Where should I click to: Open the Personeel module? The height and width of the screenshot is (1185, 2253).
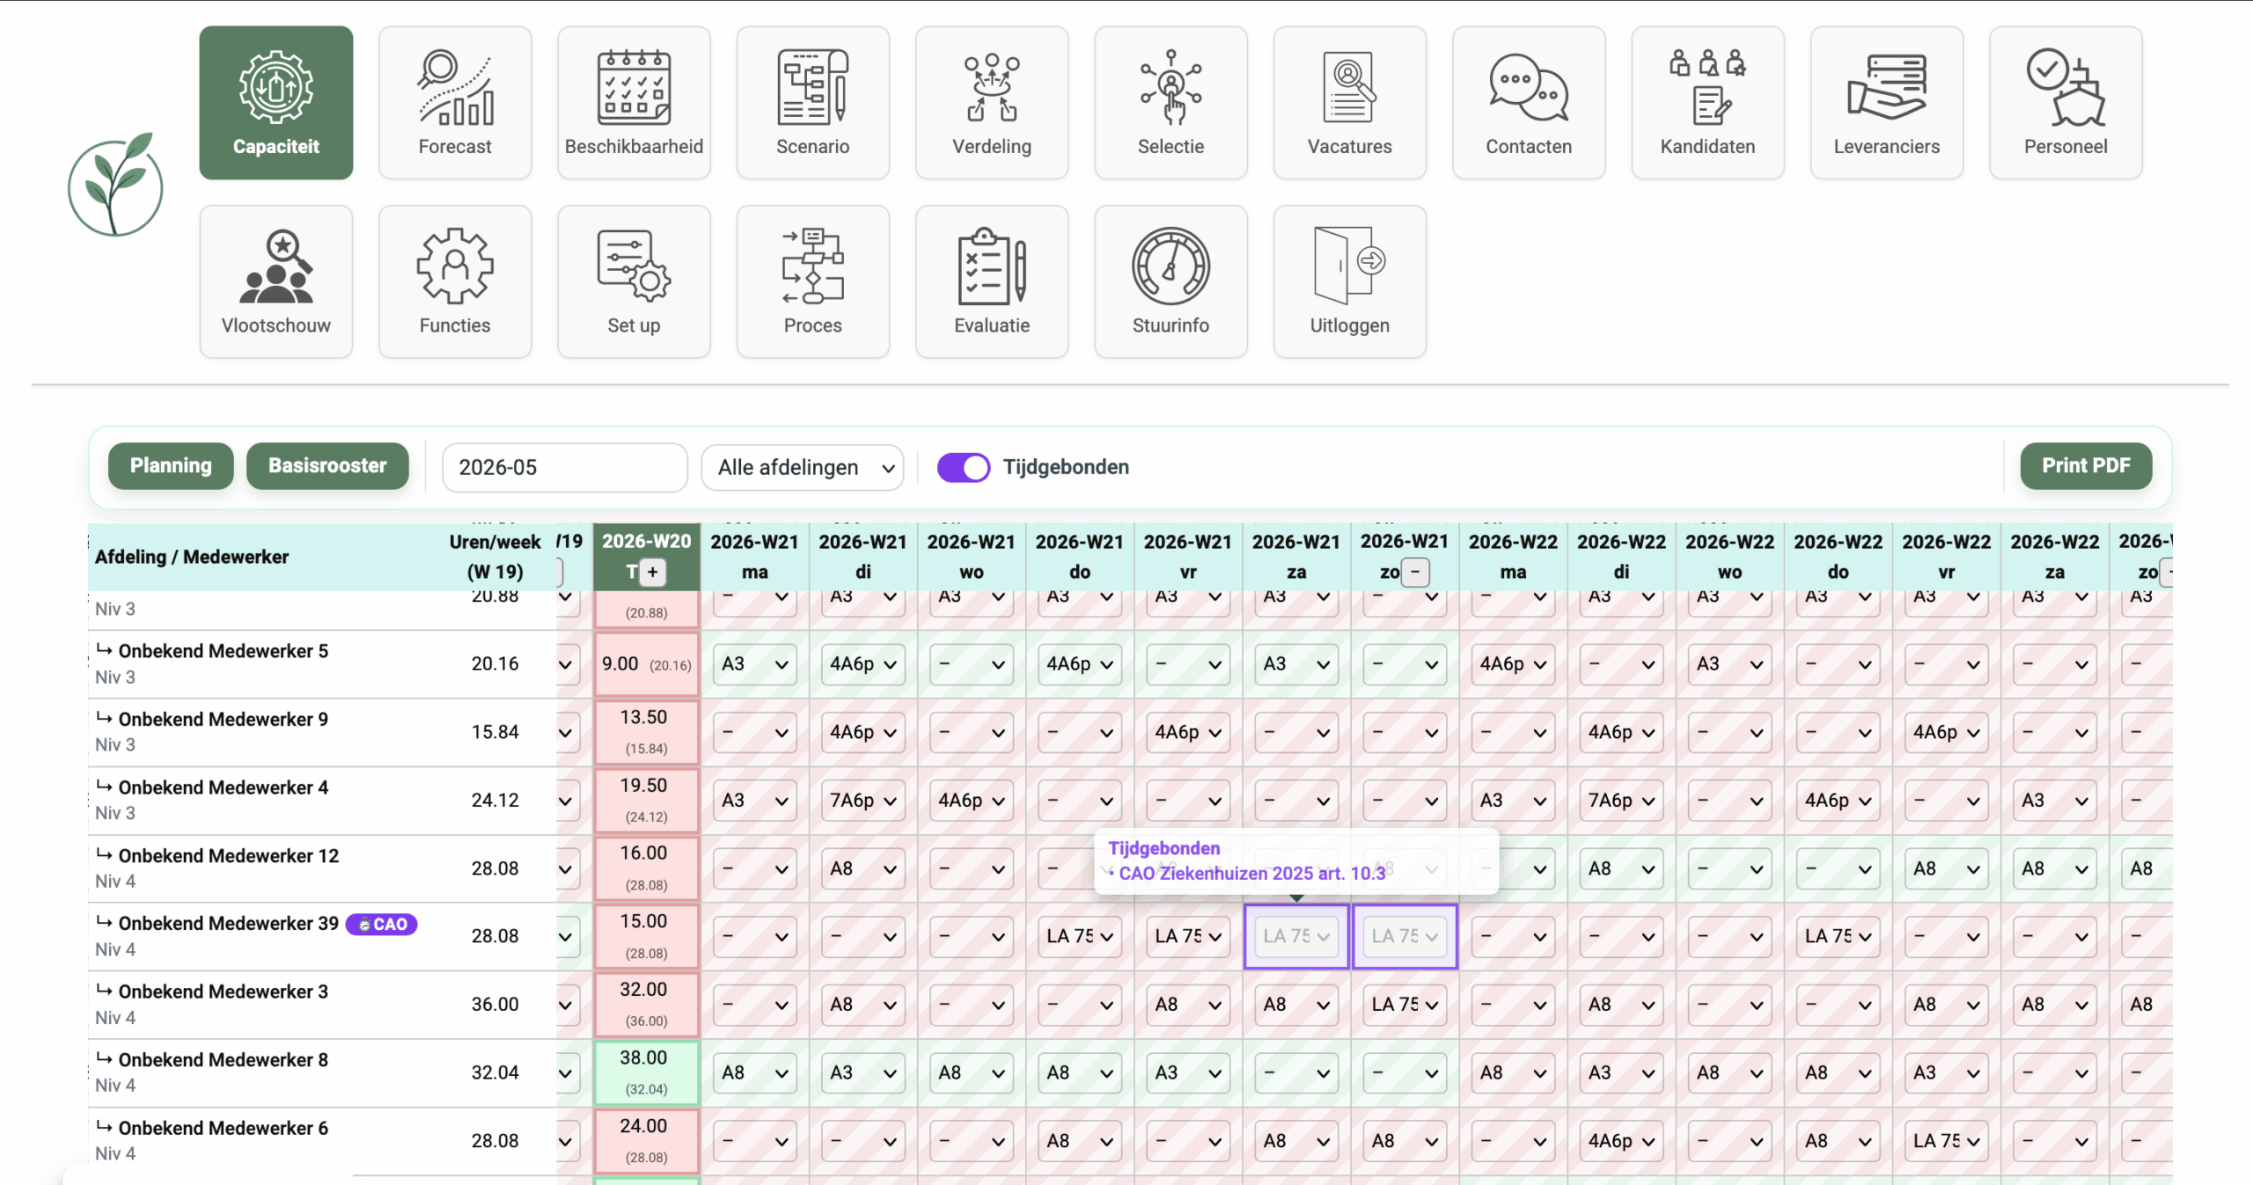click(x=2066, y=103)
